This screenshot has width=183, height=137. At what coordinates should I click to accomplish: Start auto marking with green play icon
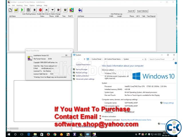tap(22, 10)
